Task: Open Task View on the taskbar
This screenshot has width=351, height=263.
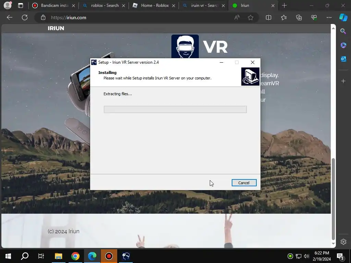Action: click(41, 256)
